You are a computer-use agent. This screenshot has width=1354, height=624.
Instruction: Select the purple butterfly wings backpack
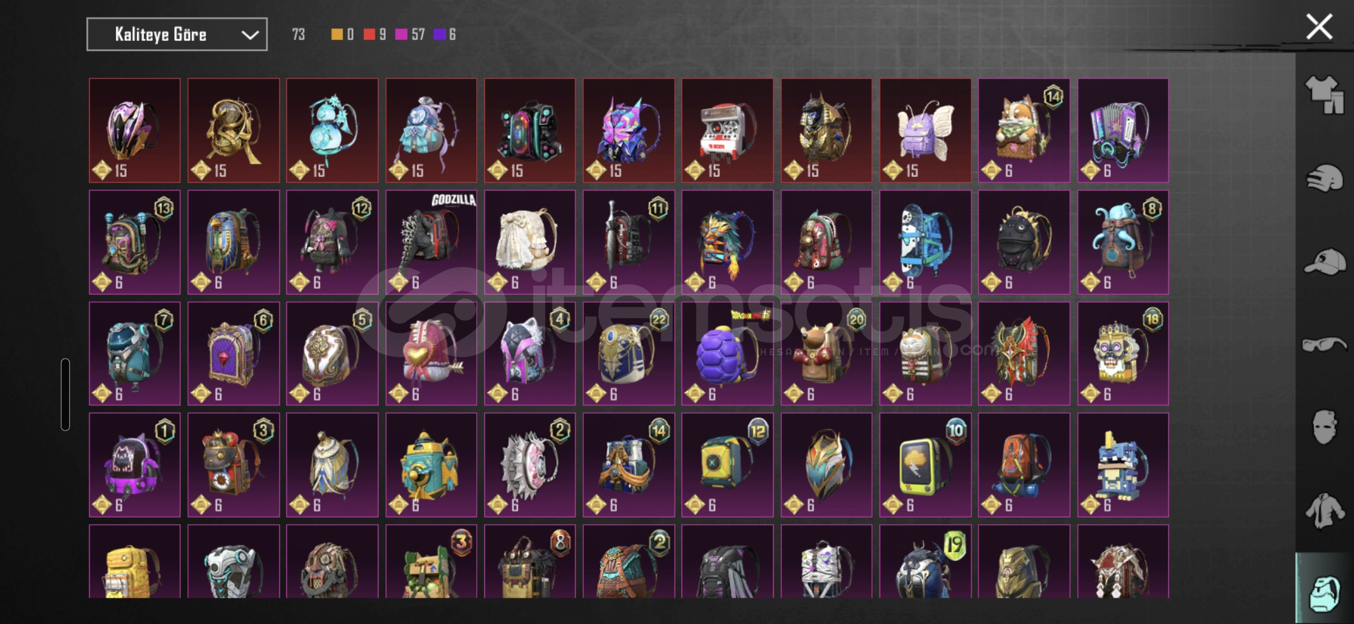[x=925, y=131]
